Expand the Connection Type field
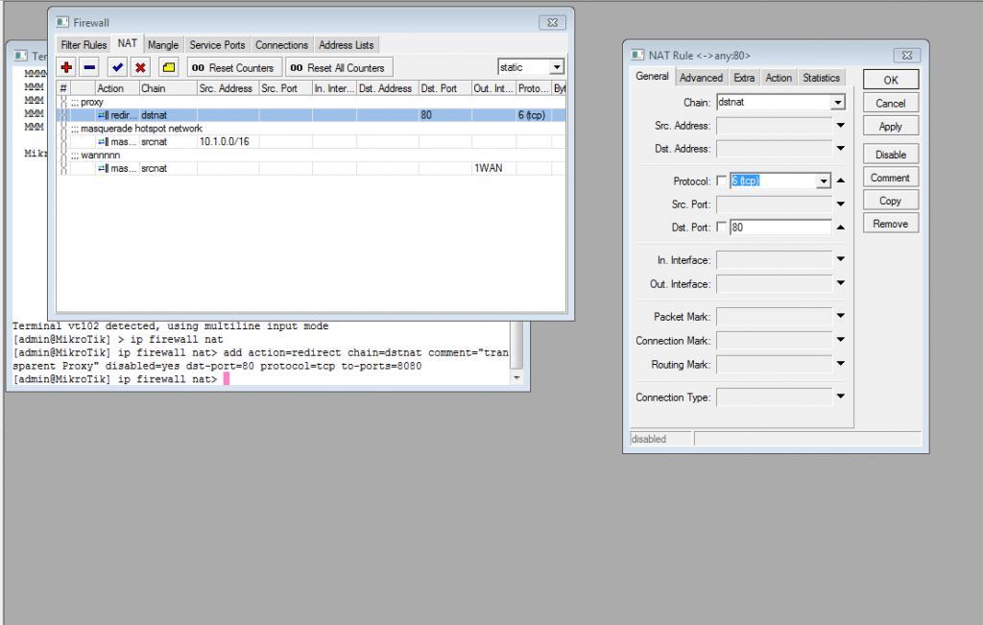 pos(841,397)
